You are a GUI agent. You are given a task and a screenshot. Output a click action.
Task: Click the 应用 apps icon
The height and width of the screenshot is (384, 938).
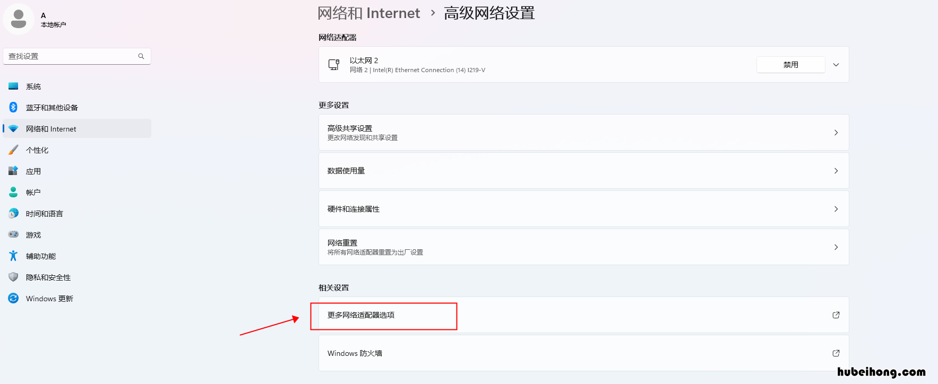13,171
